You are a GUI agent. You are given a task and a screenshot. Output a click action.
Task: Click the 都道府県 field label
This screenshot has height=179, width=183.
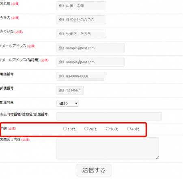tap(7, 102)
